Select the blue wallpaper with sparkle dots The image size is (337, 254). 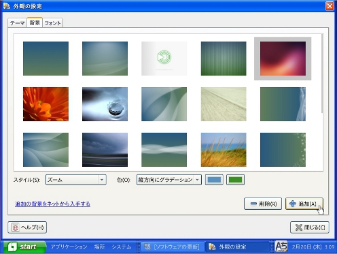[x=283, y=150]
